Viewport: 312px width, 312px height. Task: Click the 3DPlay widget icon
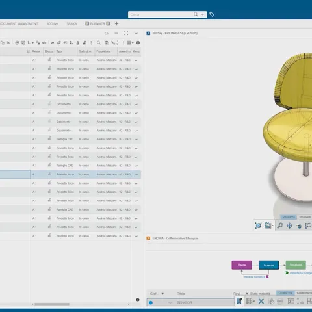pos(148,33)
